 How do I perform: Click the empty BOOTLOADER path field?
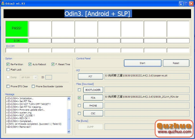click(147, 90)
